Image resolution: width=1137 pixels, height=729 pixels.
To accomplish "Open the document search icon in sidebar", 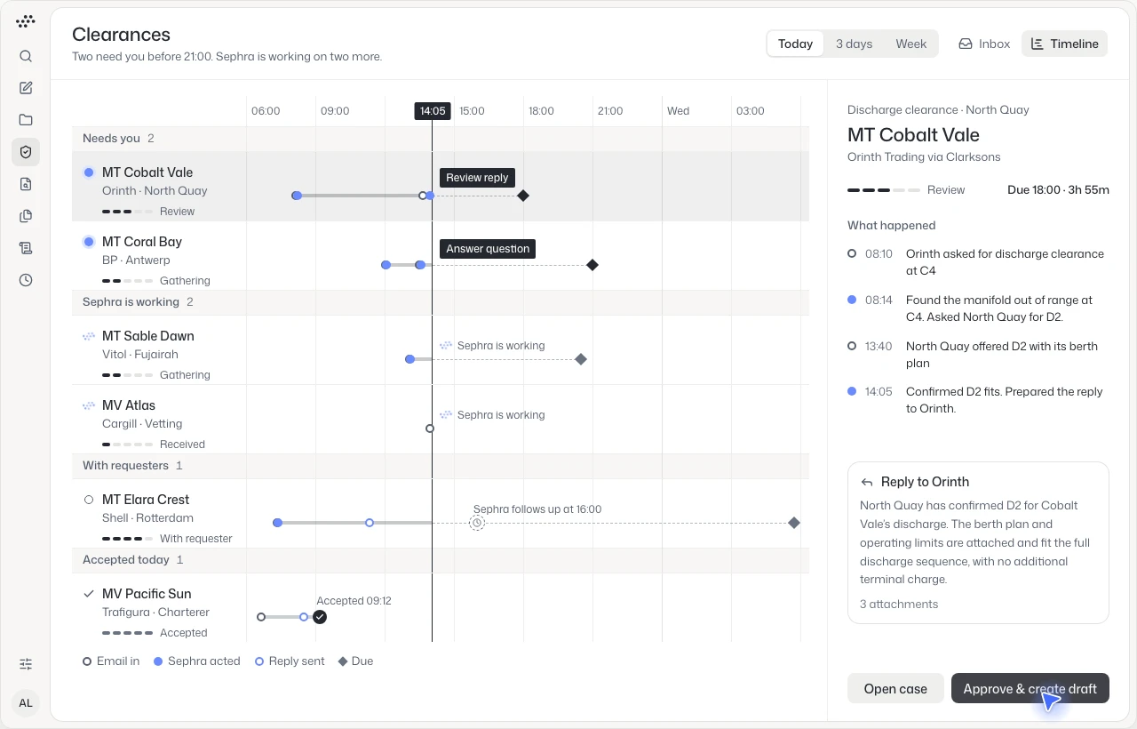I will 26,184.
